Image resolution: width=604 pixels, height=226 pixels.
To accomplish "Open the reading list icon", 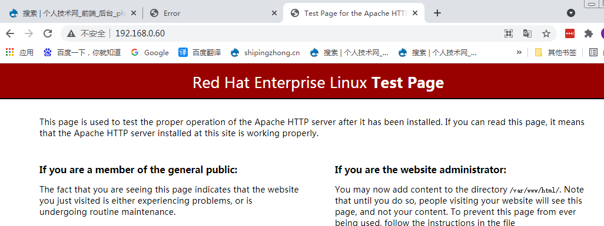I will point(593,52).
